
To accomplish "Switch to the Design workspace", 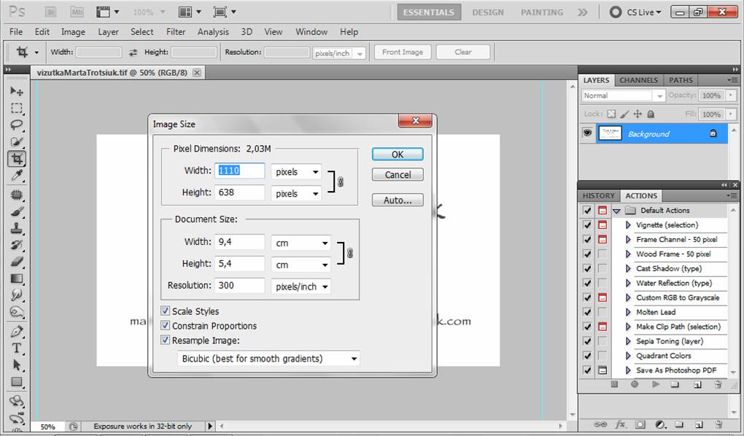I will click(488, 12).
